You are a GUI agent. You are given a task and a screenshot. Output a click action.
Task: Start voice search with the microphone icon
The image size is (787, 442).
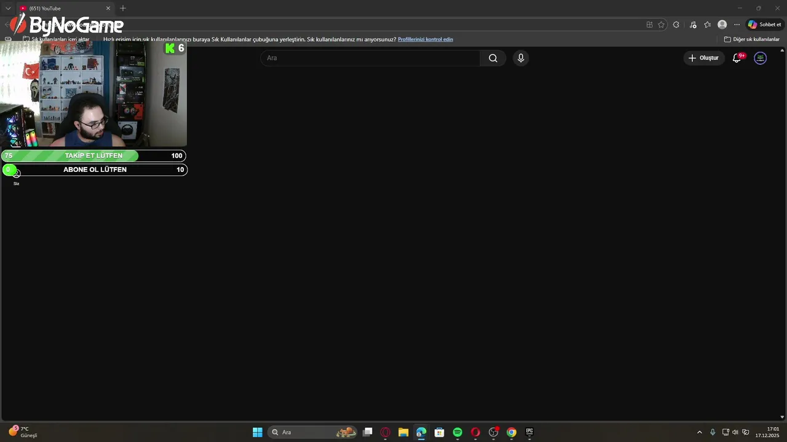tap(521, 58)
